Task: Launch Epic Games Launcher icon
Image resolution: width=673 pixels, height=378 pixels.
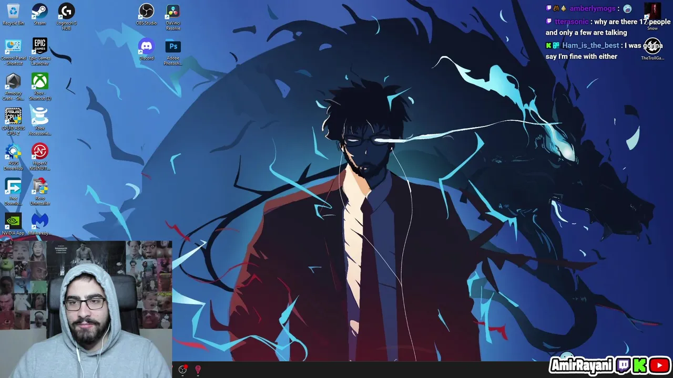Action: coord(39,52)
